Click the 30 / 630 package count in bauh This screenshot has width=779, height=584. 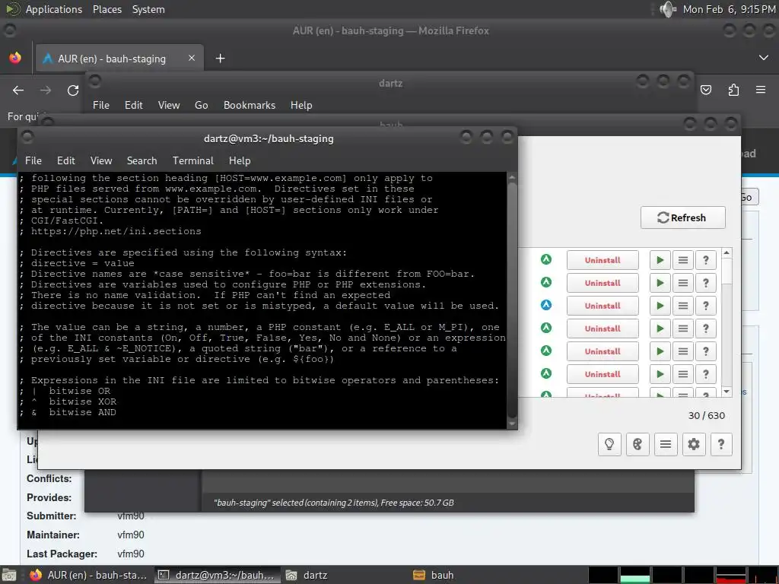706,416
